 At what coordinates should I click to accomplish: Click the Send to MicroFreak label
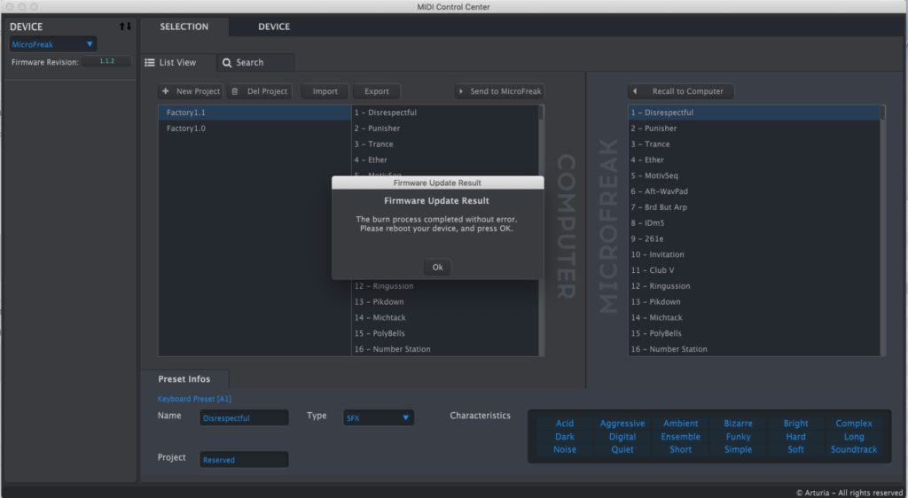click(505, 91)
